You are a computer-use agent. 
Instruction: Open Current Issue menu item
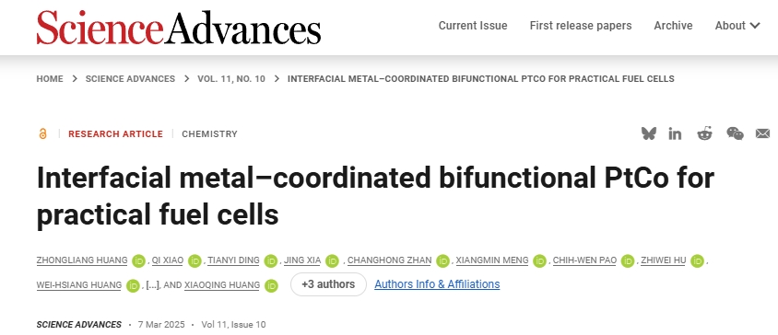(x=473, y=26)
